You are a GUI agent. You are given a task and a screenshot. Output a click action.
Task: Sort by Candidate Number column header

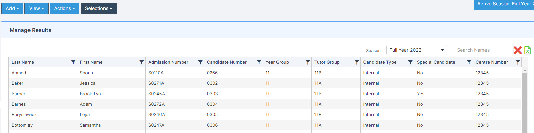227,62
